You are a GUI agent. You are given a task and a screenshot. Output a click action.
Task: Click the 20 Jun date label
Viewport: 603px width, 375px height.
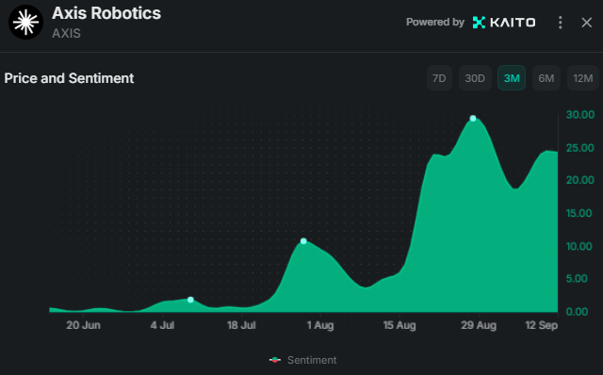point(83,325)
